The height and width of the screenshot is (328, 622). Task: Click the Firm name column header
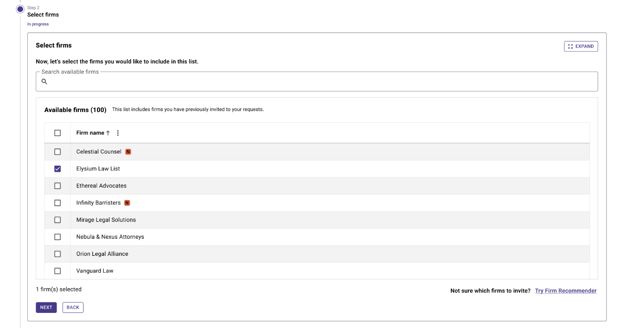coord(90,133)
